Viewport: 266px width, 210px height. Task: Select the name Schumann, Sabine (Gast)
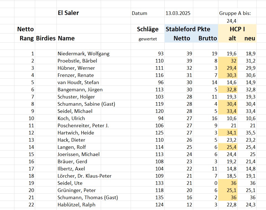click(86, 104)
